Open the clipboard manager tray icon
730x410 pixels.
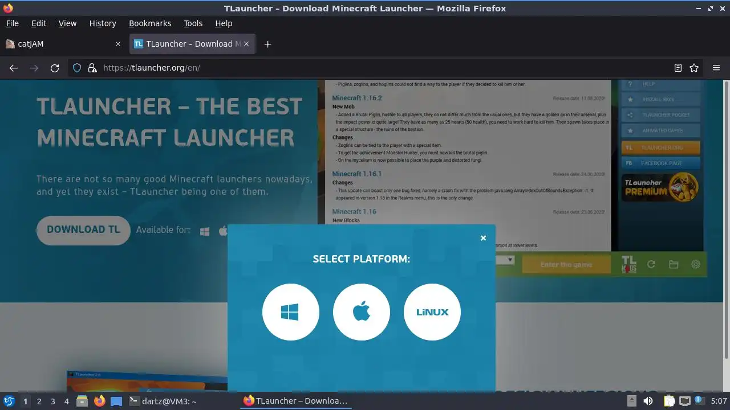(668, 401)
